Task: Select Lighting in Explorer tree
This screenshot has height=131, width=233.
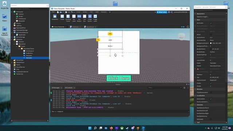Action: [19, 25]
